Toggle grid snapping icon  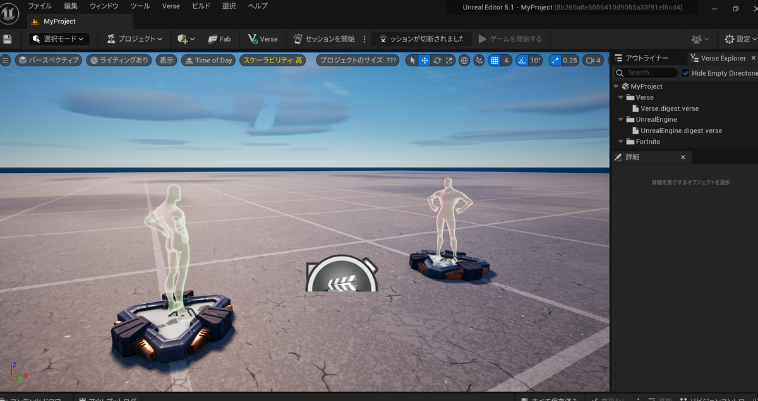(495, 61)
